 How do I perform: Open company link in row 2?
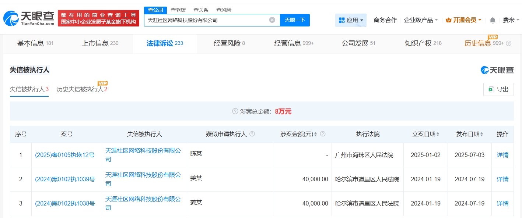(x=143, y=179)
